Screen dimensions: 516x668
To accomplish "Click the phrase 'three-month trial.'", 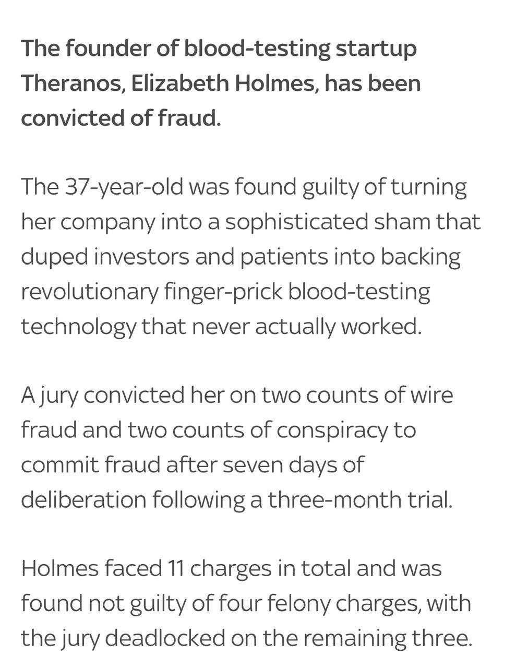I will [360, 499].
